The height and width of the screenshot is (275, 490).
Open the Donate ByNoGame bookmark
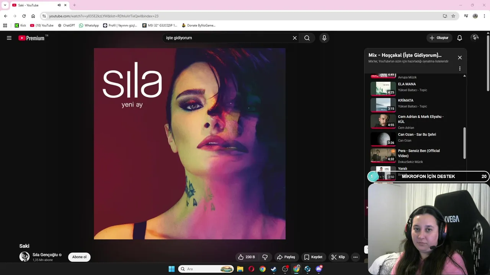pos(199,26)
